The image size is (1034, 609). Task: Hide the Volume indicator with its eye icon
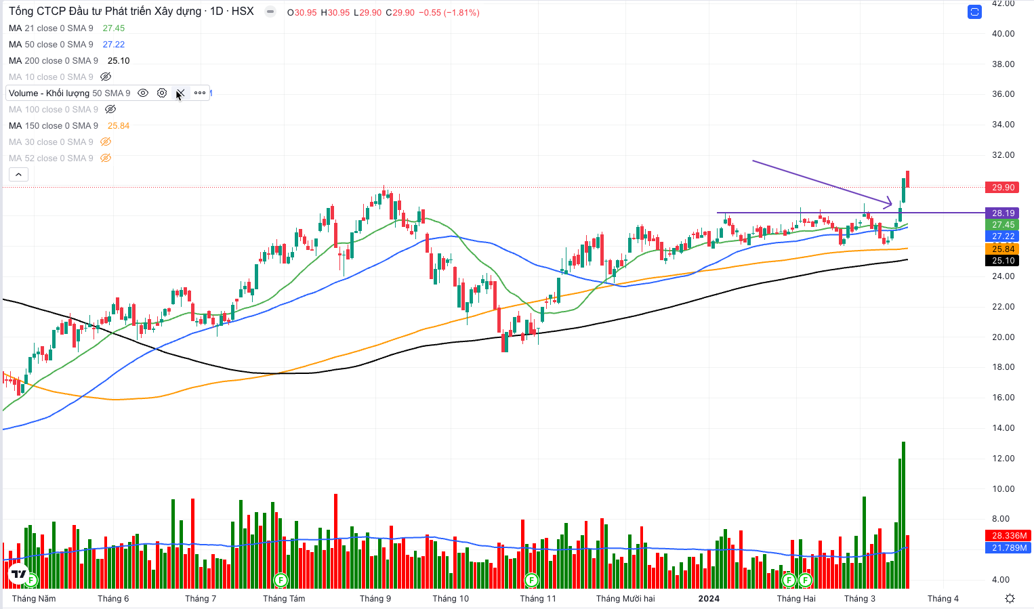[x=143, y=93]
